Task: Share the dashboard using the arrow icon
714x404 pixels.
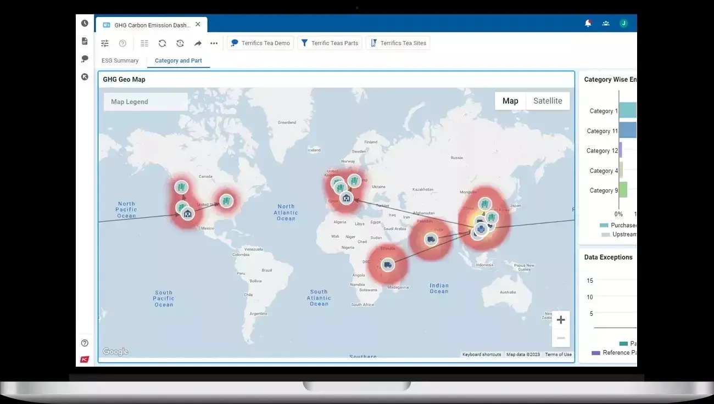Action: point(198,43)
